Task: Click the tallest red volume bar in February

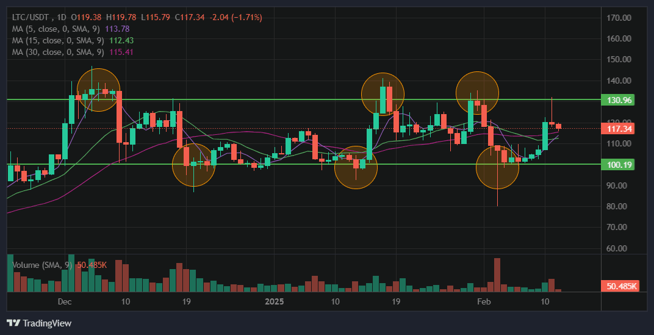Action: [497, 275]
